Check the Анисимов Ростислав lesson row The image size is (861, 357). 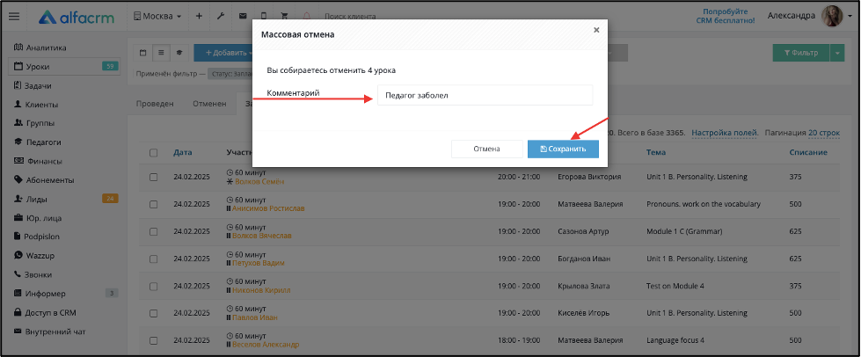coord(154,204)
